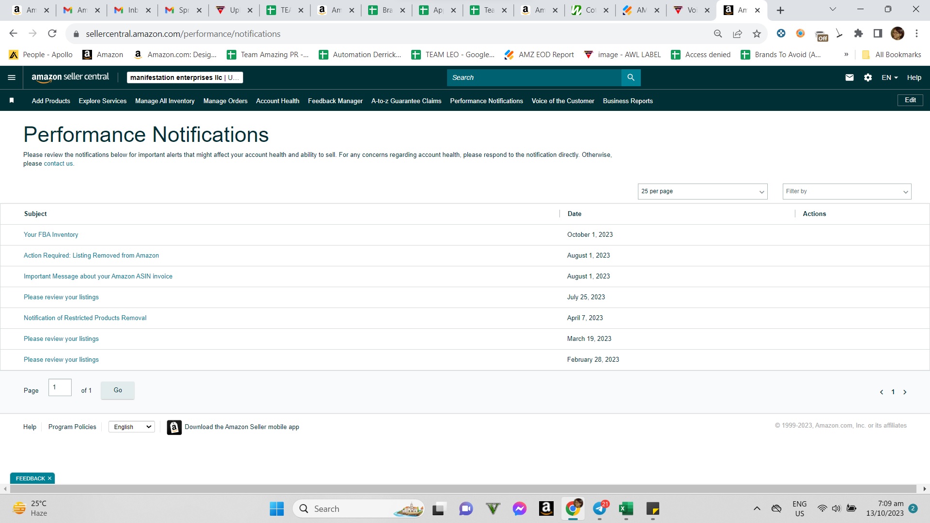Click the contact us link
Image resolution: width=930 pixels, height=523 pixels.
[59, 164]
